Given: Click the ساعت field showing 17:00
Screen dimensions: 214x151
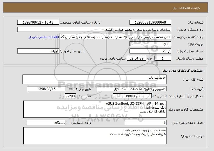Looking at the screenshot, I should coord(70,96).
